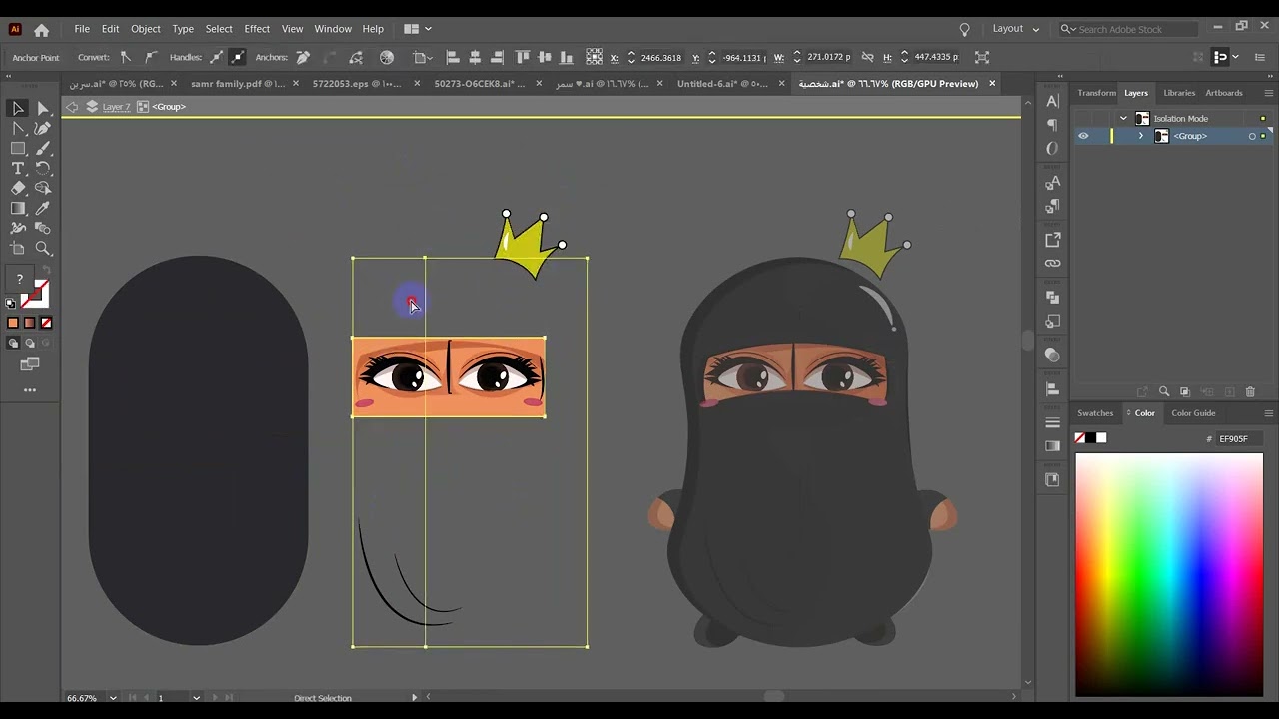Toggle visibility eye of Group layer

coord(1083,136)
